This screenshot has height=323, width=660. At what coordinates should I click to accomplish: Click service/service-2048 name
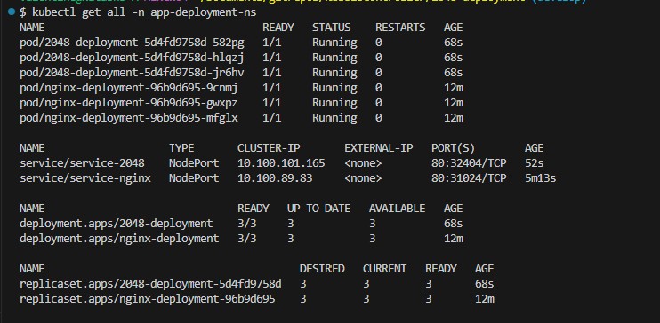click(82, 163)
